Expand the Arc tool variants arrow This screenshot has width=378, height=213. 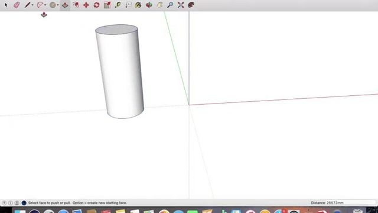pos(45,5)
